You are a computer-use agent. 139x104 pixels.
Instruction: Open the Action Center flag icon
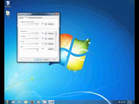(119, 102)
